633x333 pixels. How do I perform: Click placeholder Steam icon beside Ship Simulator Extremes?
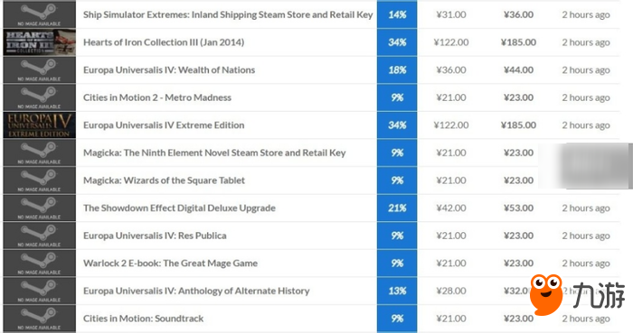click(x=39, y=14)
